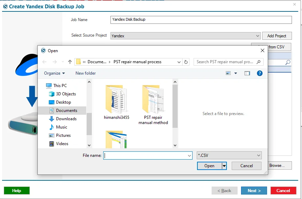302x199 pixels.
Task: Select This PC in navigation tree
Action: click(x=60, y=85)
